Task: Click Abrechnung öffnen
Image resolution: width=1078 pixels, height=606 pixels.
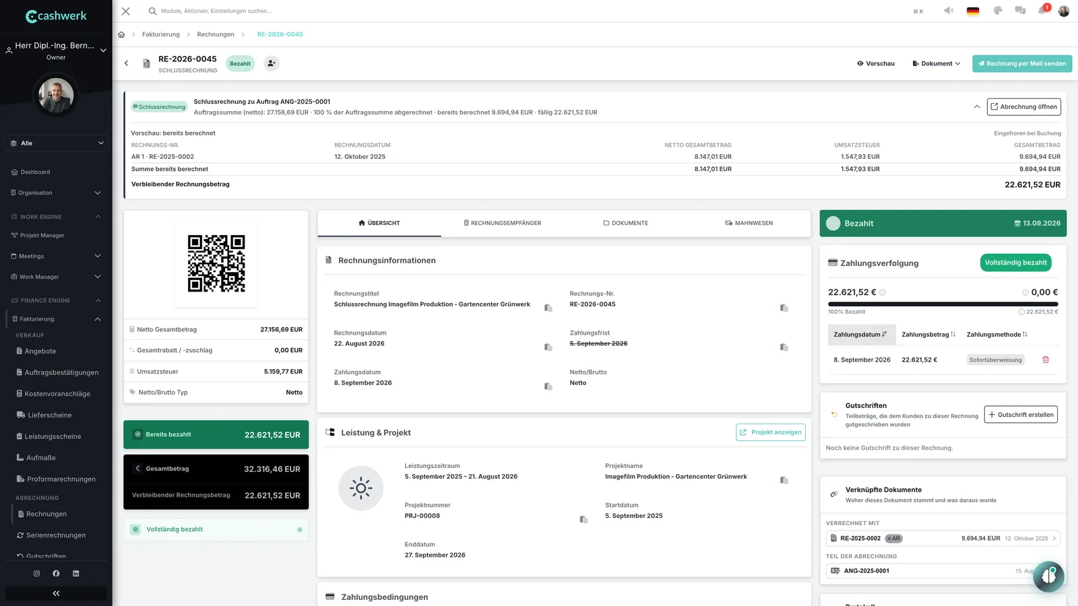Action: tap(1024, 106)
